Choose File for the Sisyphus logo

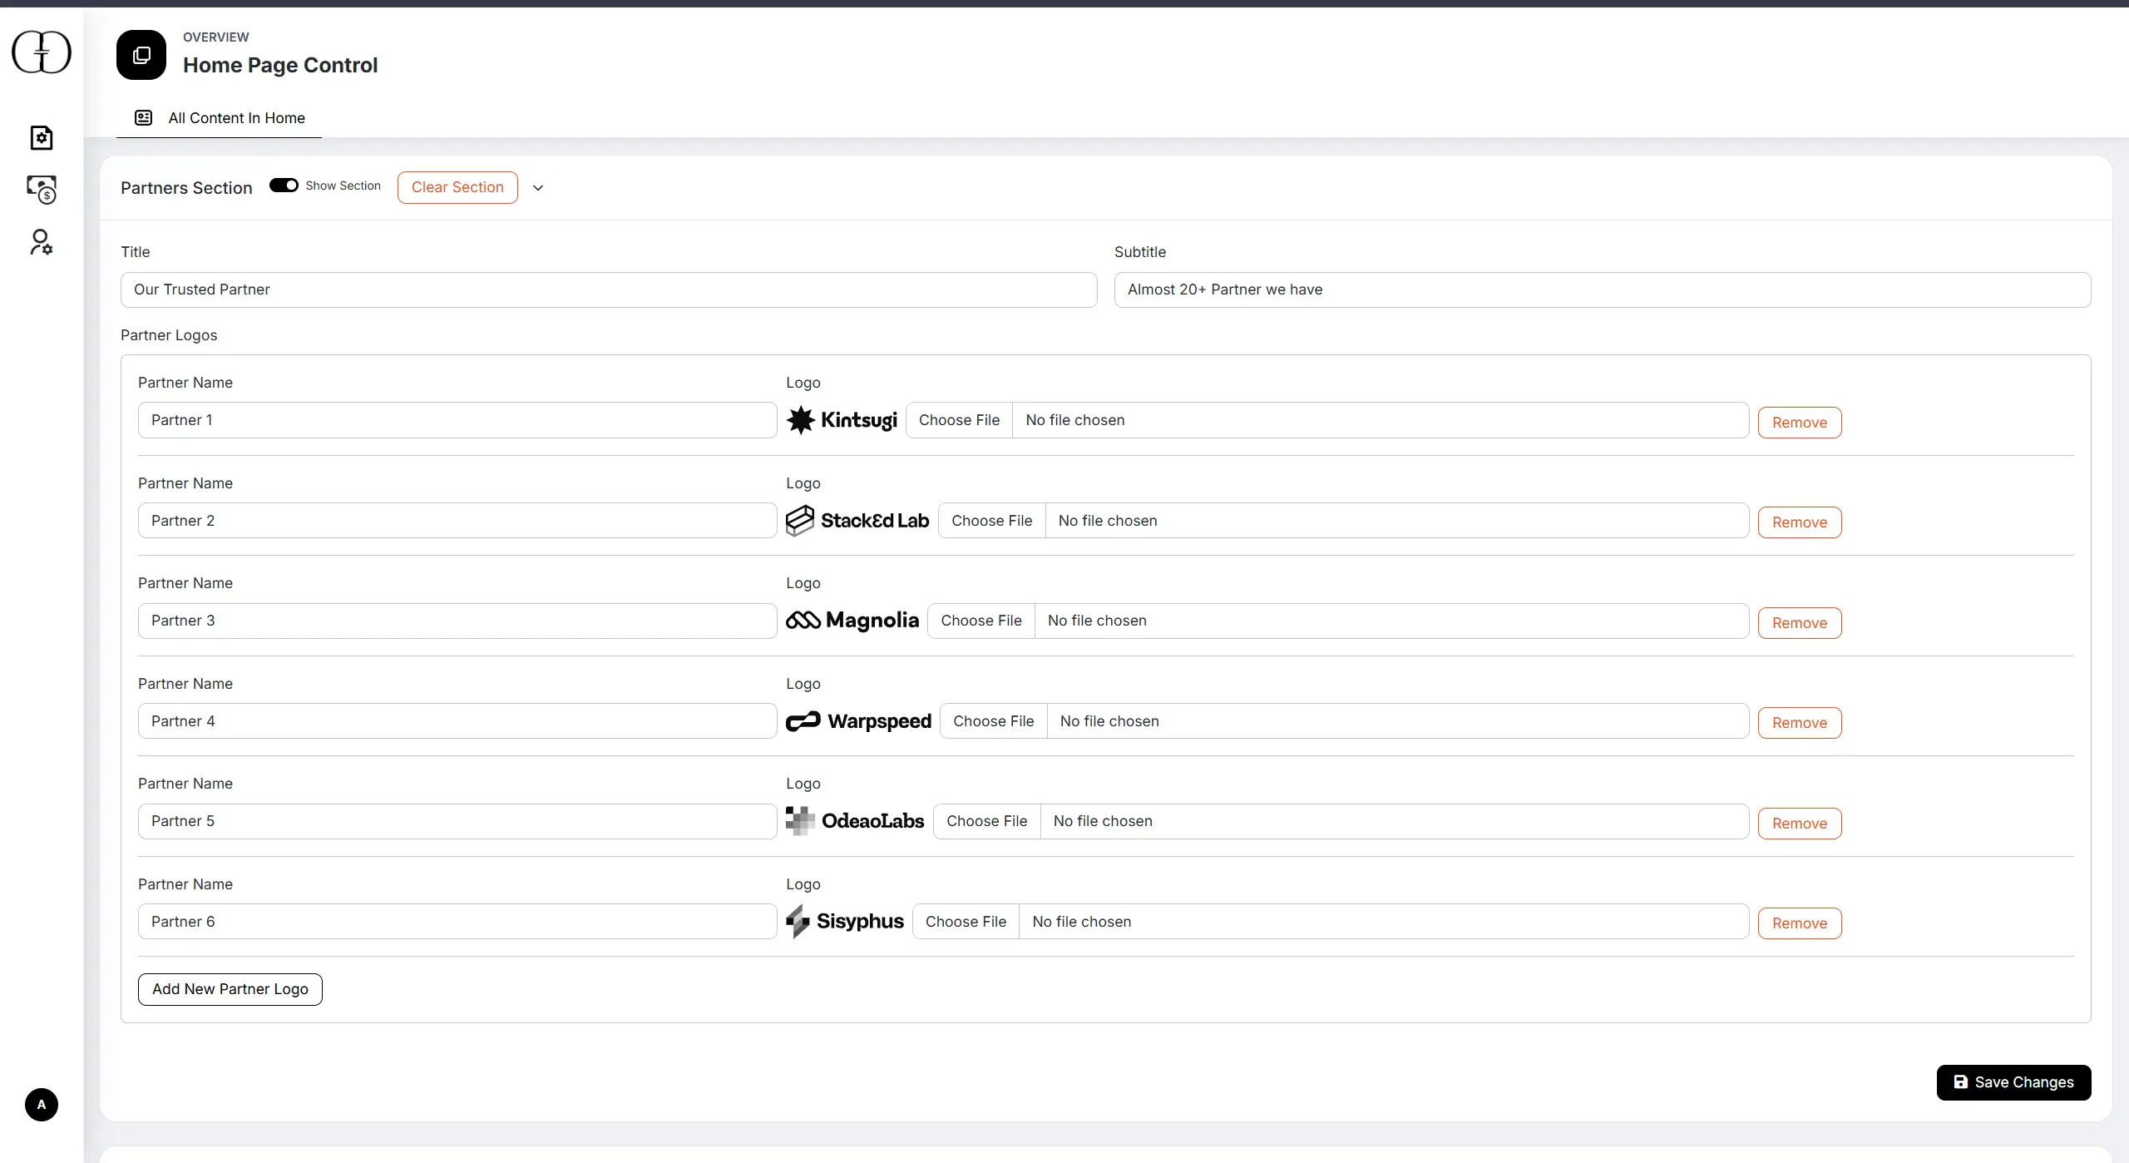coord(966,922)
